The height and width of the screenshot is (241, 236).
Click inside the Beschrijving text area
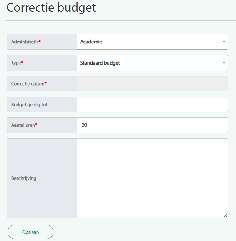(x=152, y=178)
